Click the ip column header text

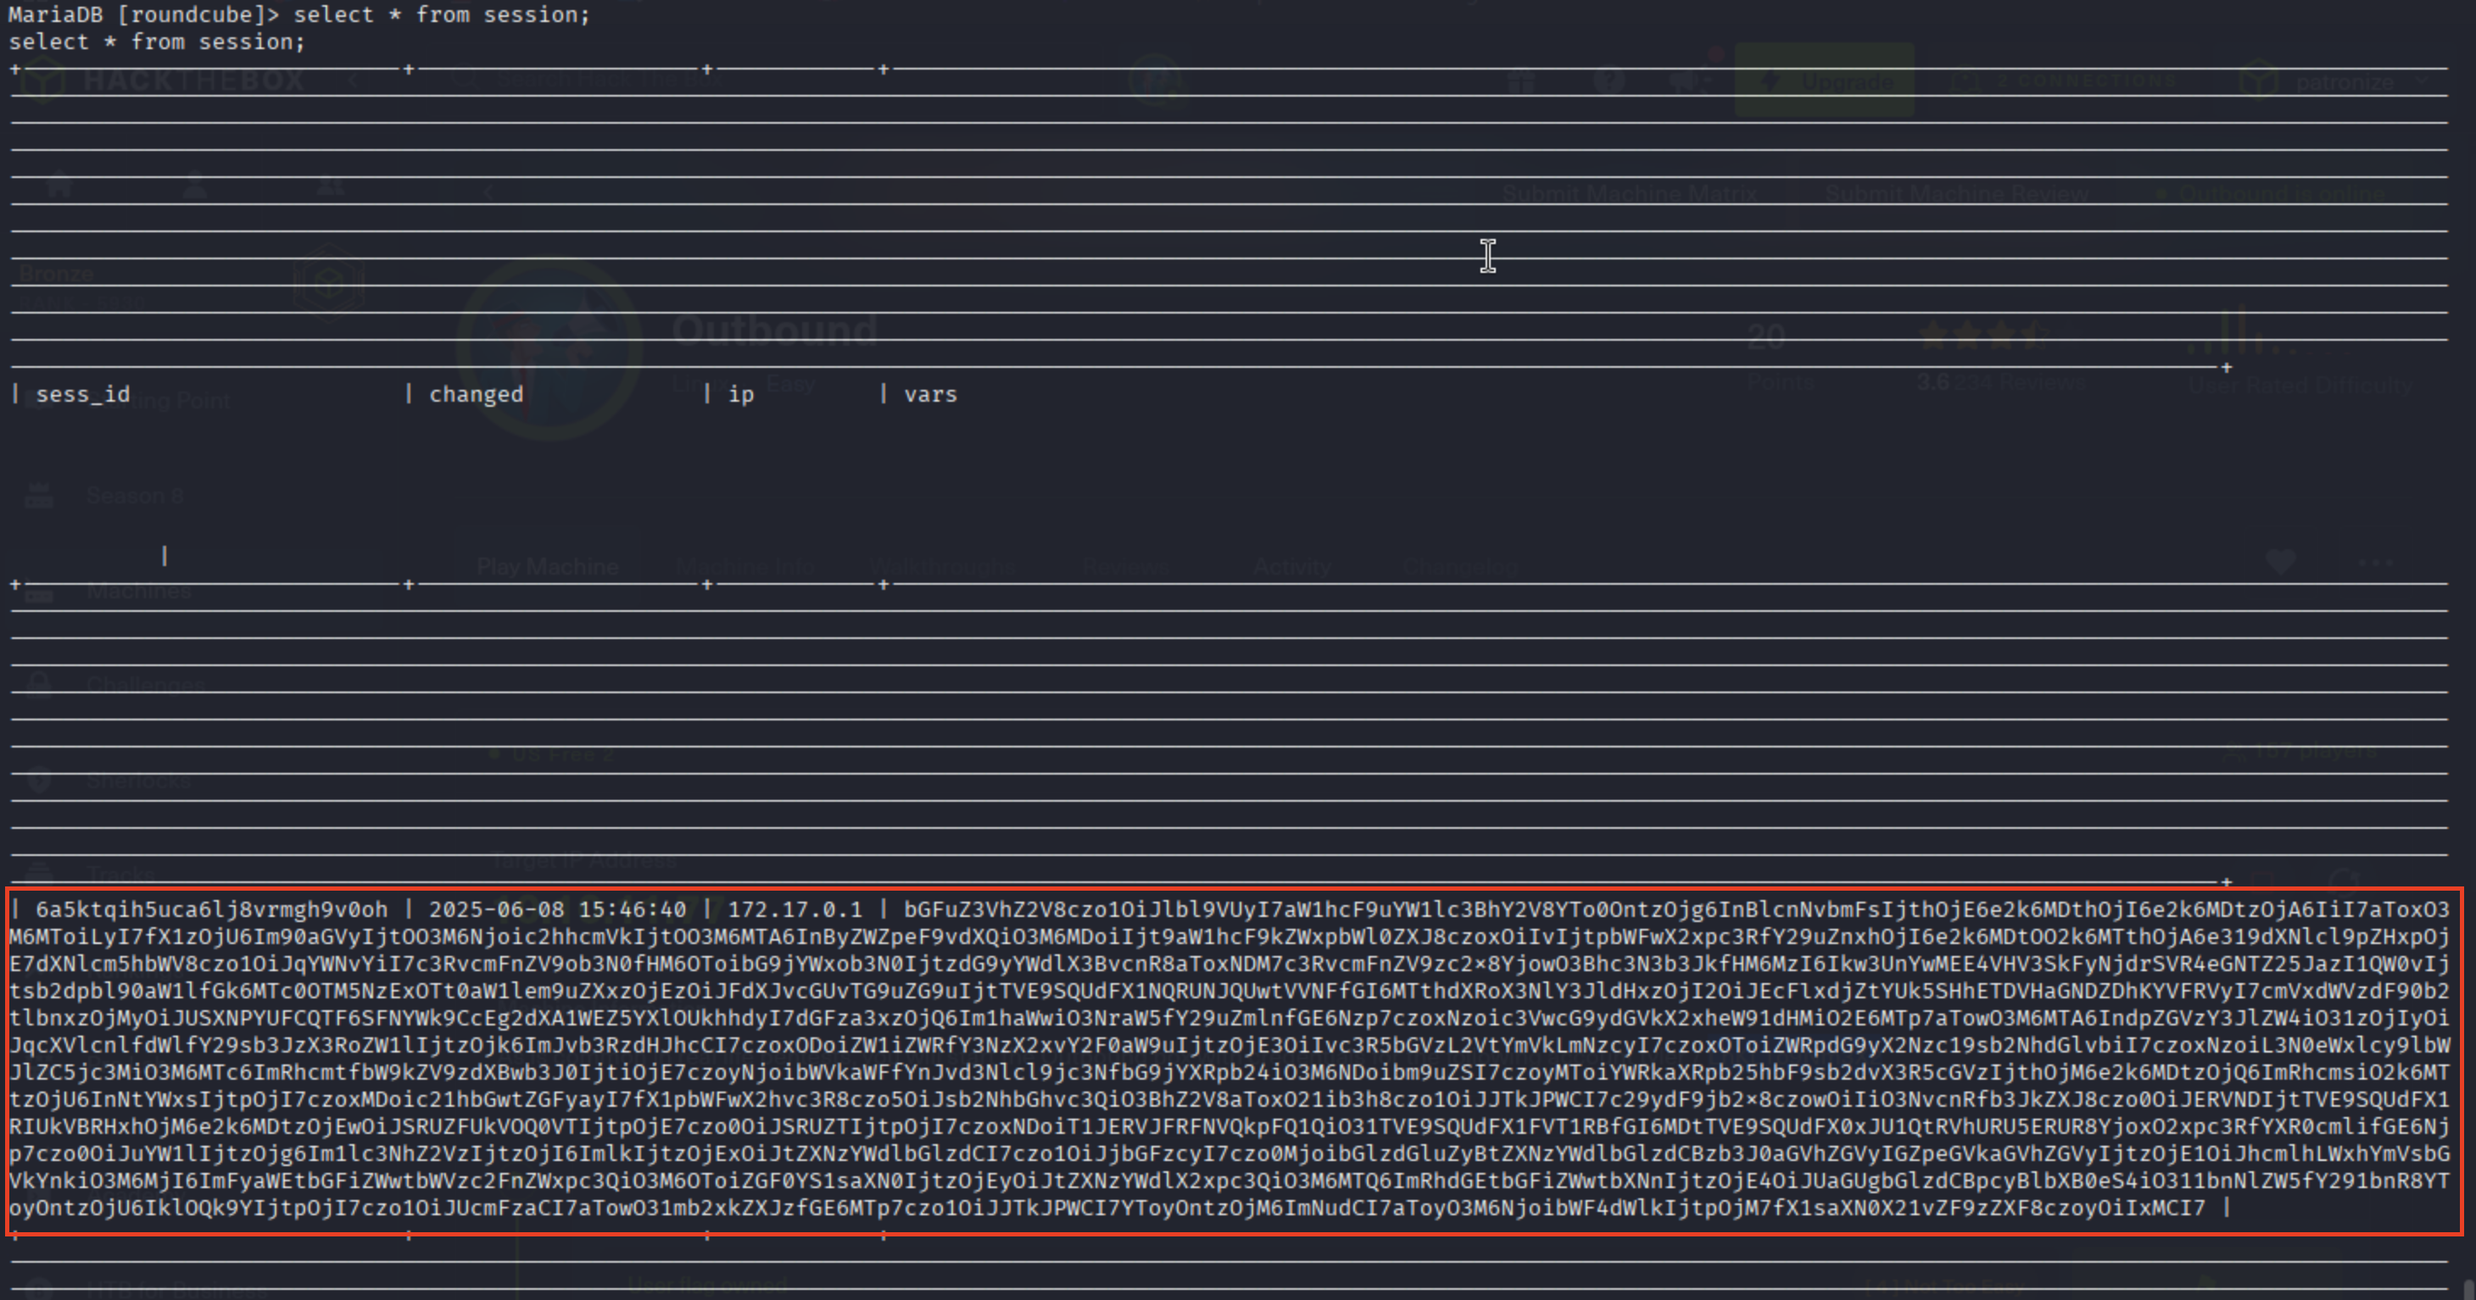click(x=740, y=394)
